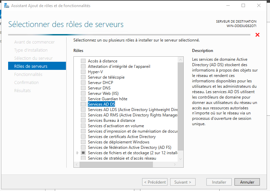The image size is (270, 191).
Task: Click the red X error icon
Action: click(257, 35)
